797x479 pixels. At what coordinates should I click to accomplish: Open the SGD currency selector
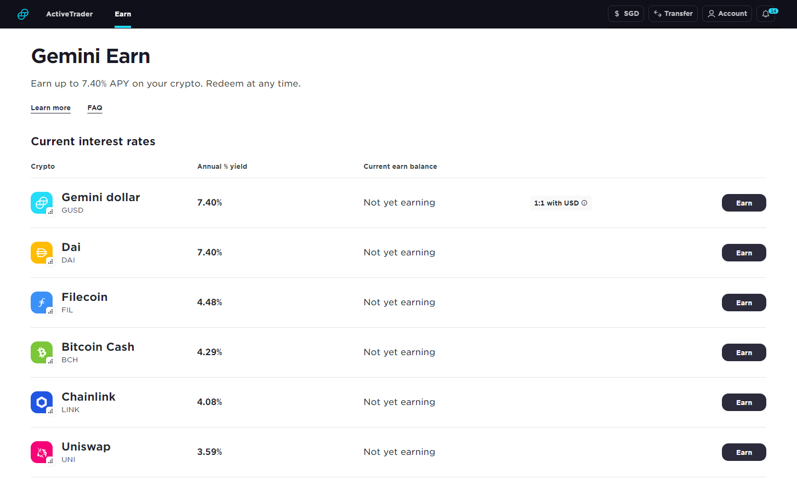click(626, 14)
